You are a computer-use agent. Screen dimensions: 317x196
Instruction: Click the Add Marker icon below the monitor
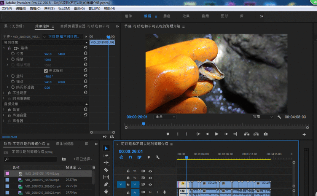pyautogui.click(x=168, y=134)
